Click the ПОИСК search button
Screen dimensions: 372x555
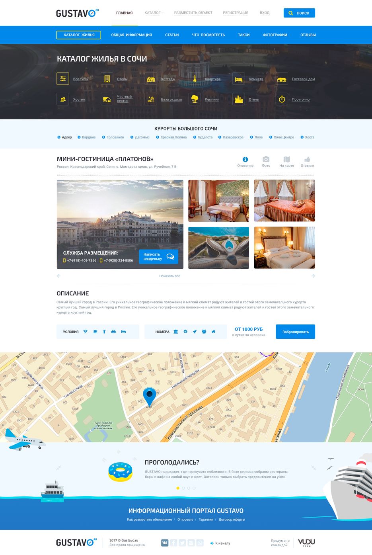tap(299, 13)
